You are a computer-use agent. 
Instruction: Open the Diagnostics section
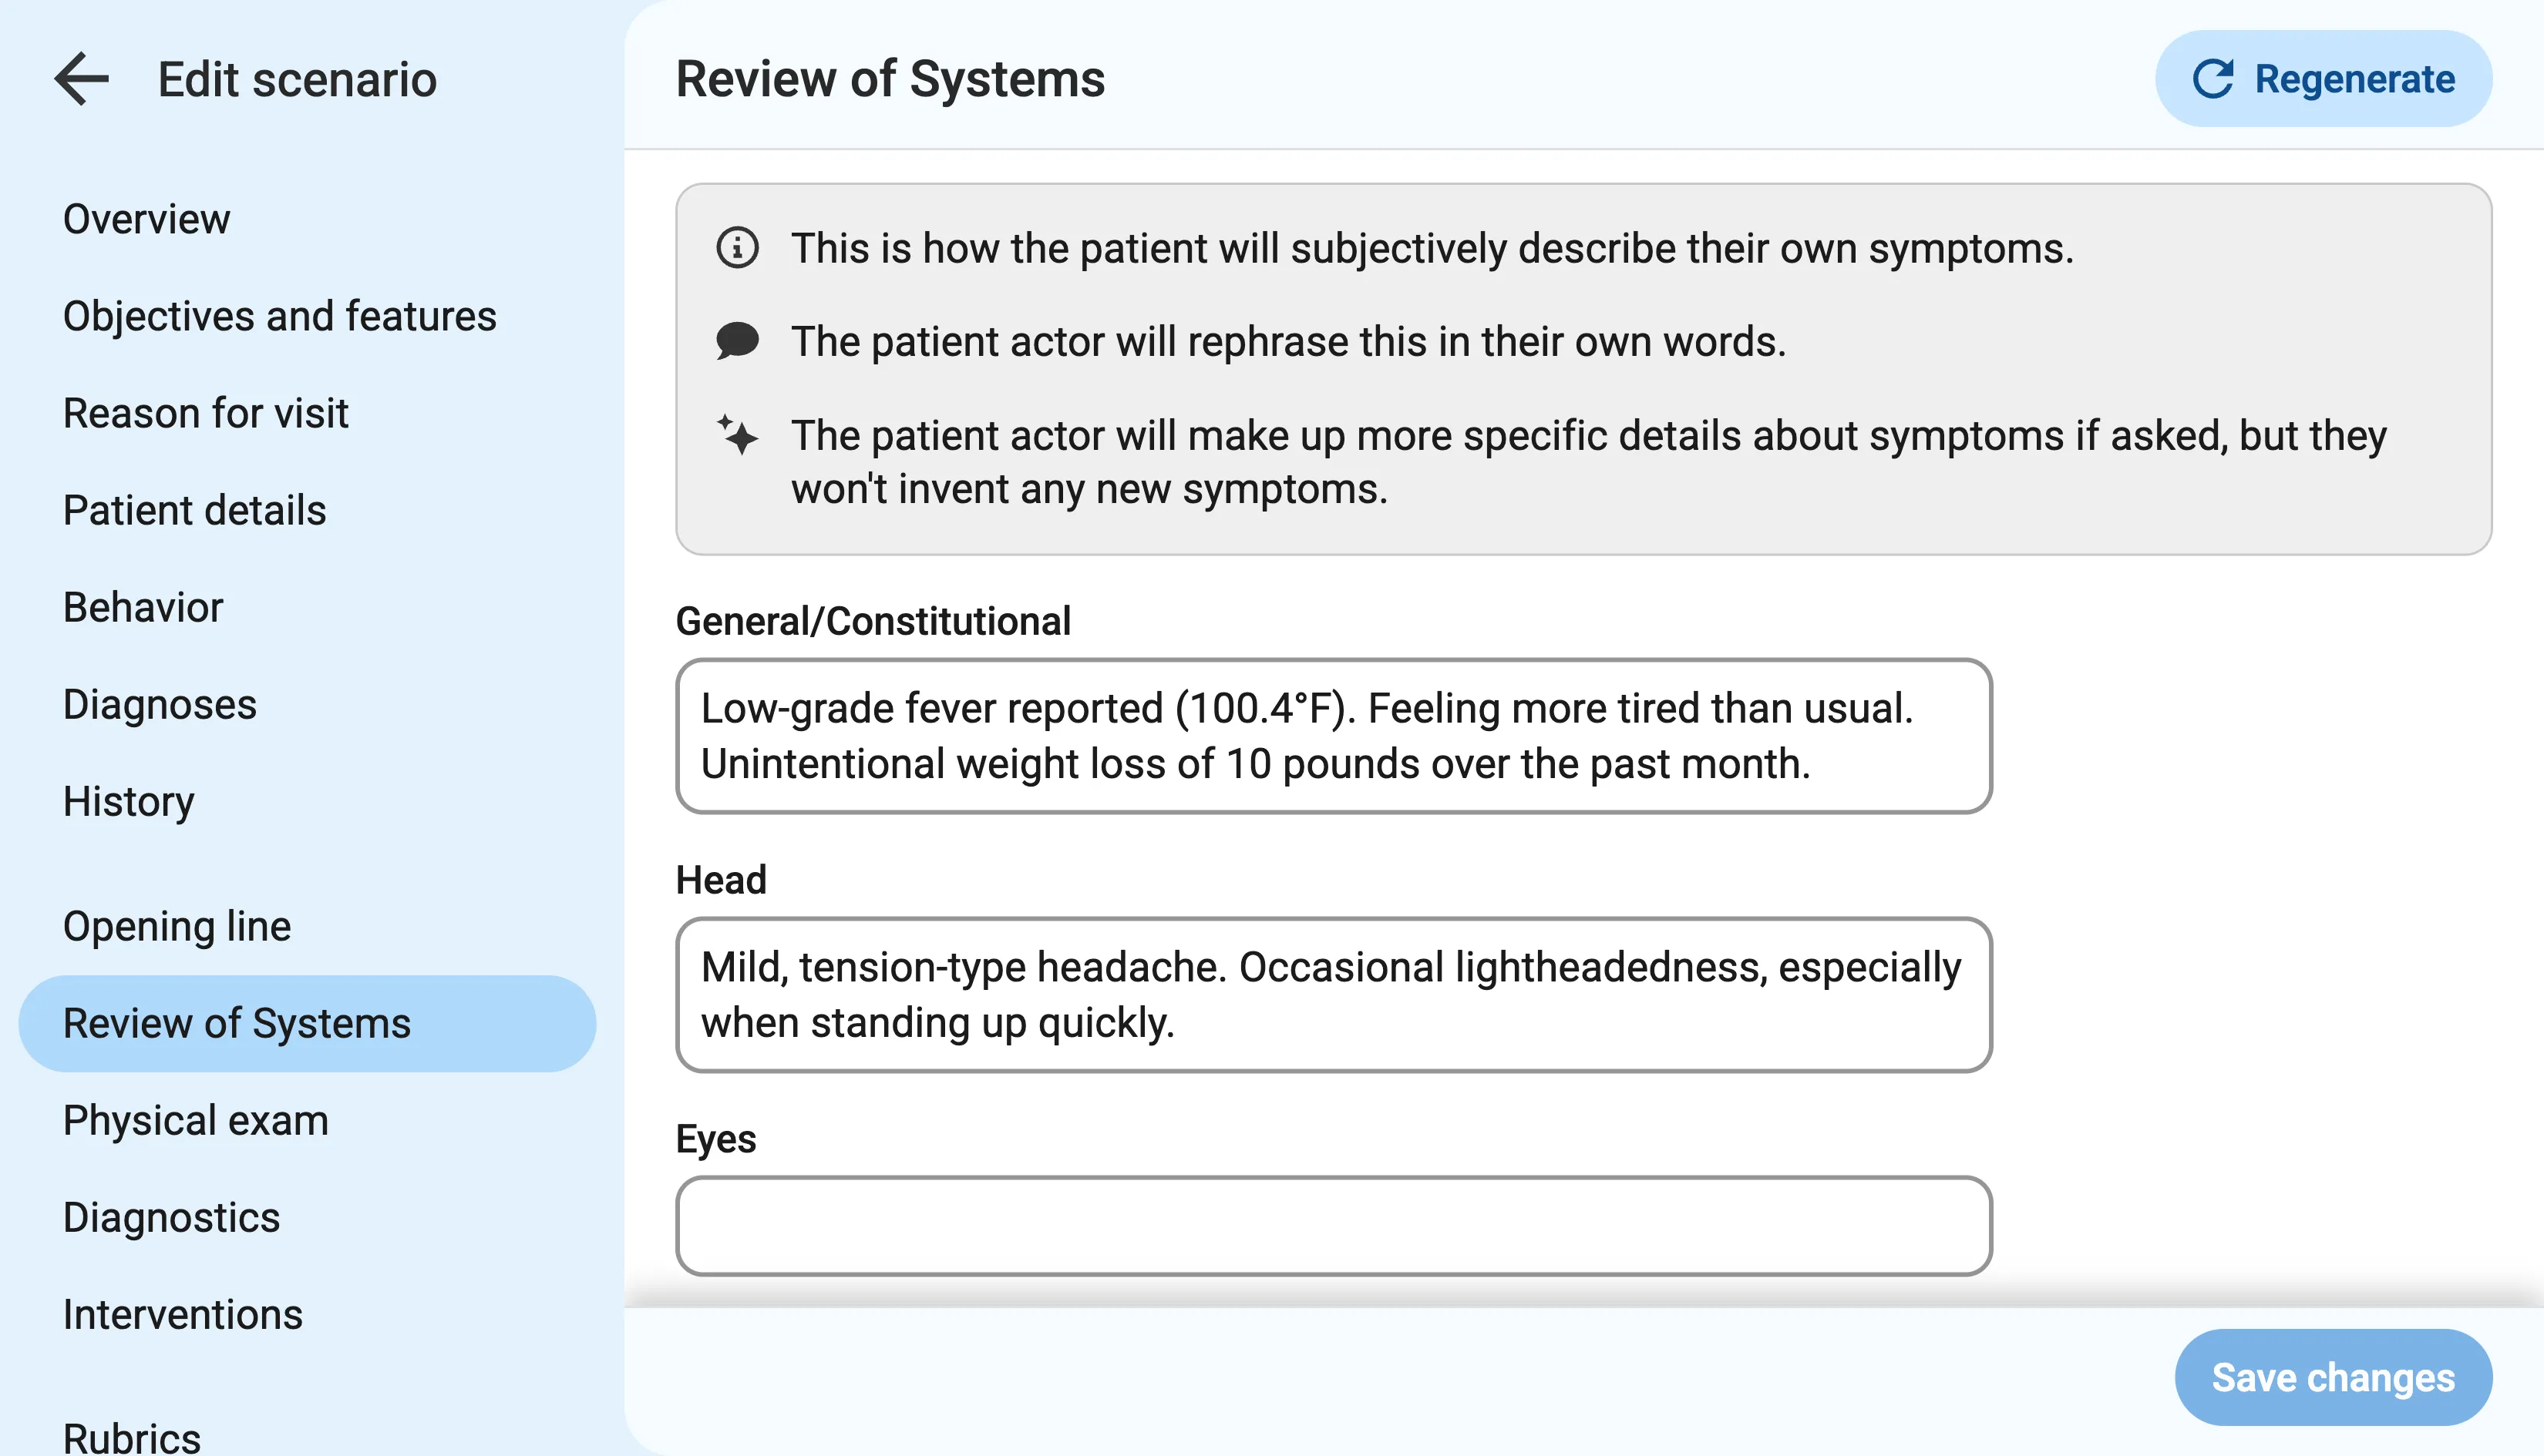tap(171, 1217)
